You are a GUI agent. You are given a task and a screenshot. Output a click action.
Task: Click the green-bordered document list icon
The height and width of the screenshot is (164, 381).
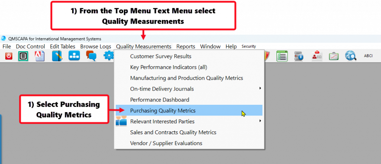[23, 56]
